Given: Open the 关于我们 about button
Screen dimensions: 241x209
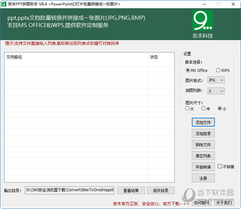Looking at the screenshot, I should (224, 203).
